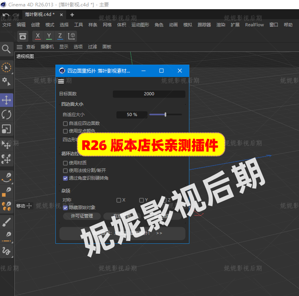Image resolution: width=299 pixels, height=296 pixels.
Task: Close the 落叶影视.c4d document tab
Action: 61,15
